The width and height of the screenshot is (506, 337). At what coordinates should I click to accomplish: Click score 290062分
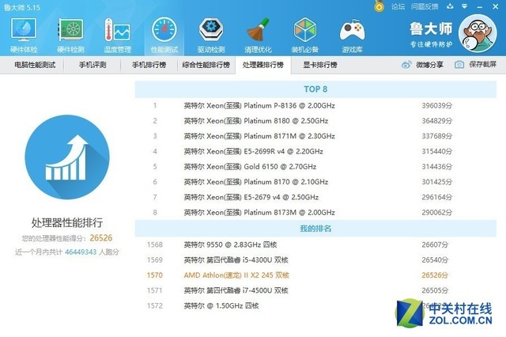pos(437,212)
